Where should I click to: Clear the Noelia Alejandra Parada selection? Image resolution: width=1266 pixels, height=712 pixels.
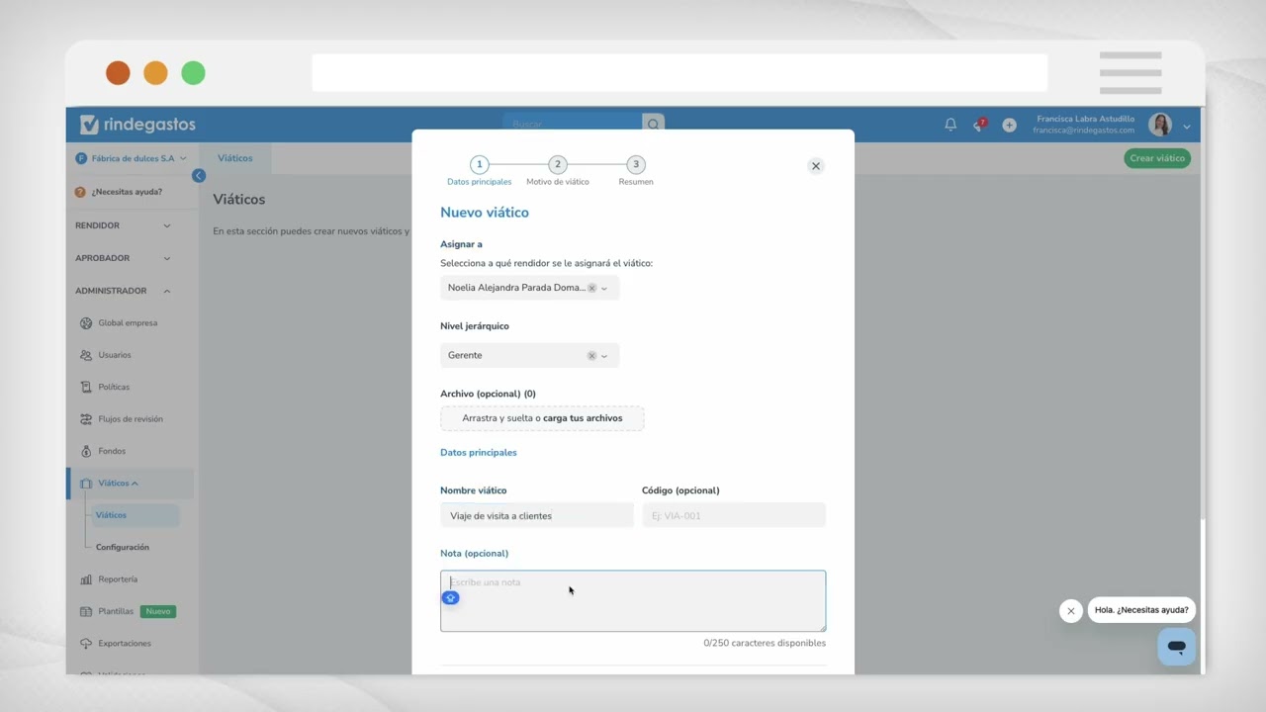coord(591,288)
